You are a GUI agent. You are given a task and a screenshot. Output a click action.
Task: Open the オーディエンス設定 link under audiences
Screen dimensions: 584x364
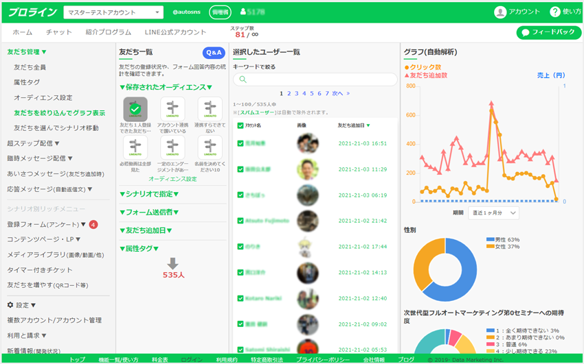172,179
